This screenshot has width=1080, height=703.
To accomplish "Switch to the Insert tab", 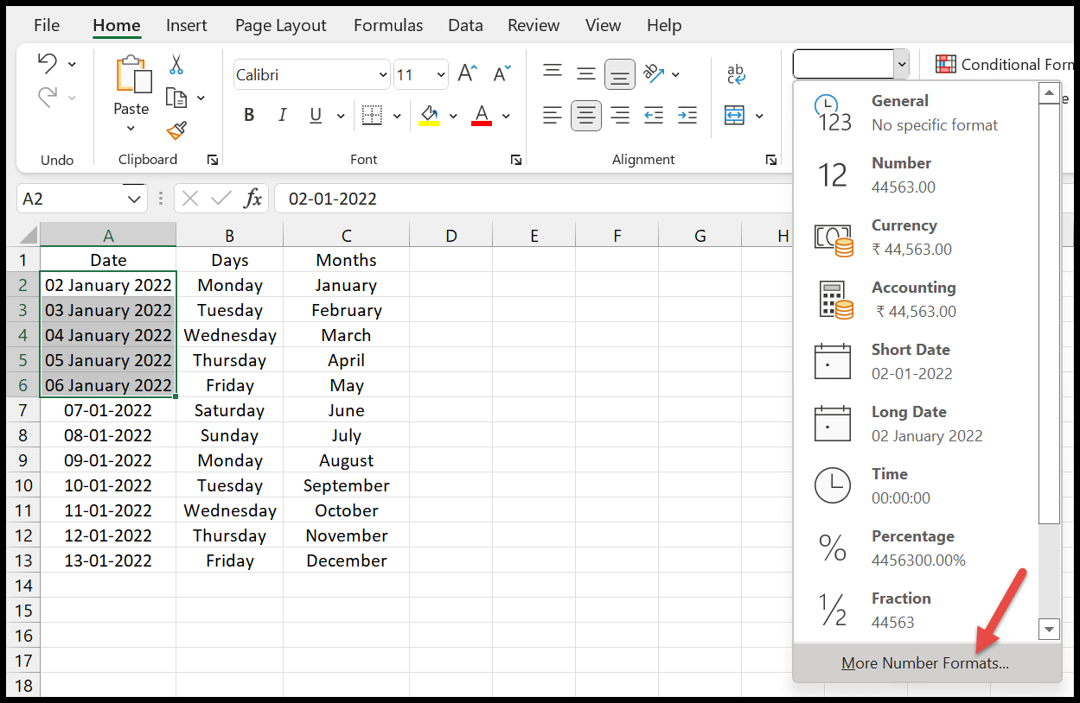I will coord(187,25).
